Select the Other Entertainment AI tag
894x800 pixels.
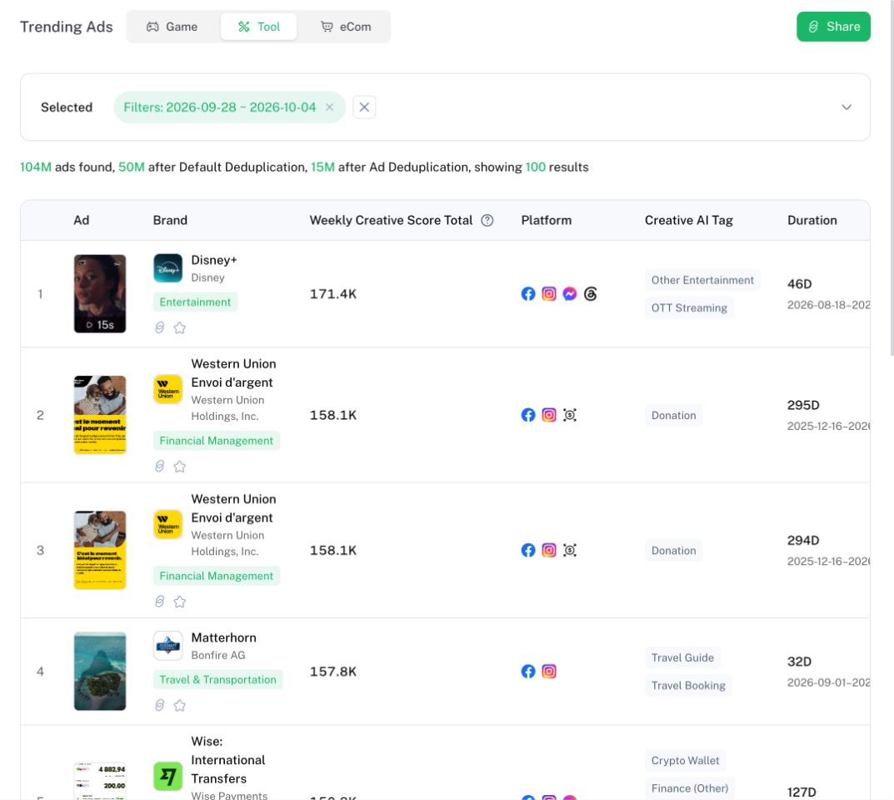tap(702, 280)
